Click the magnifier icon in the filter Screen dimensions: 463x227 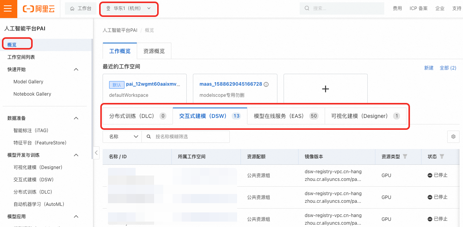pos(148,136)
